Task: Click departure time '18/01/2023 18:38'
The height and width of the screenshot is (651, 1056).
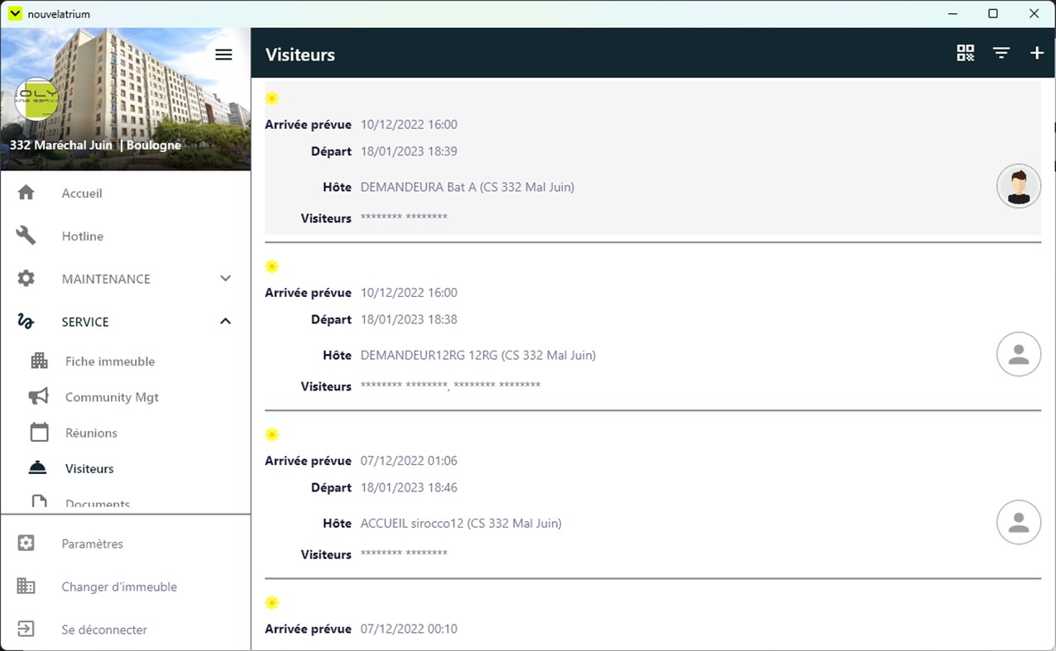Action: 409,319
